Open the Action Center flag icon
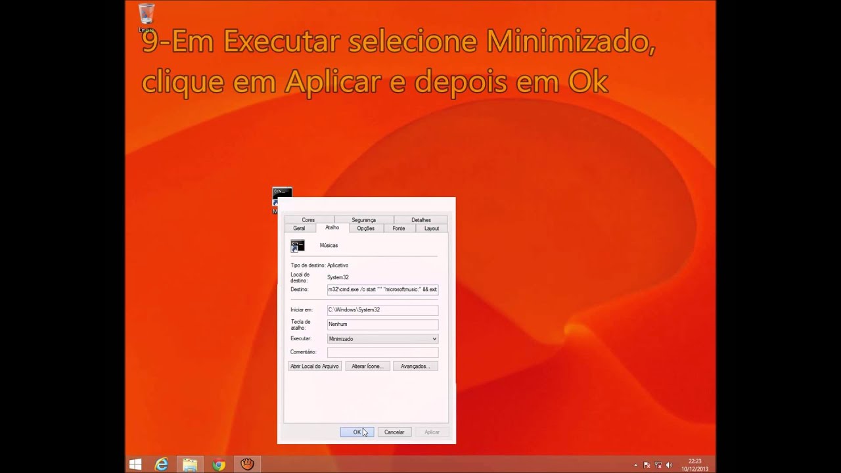Screen dimensions: 841x473 coord(647,465)
